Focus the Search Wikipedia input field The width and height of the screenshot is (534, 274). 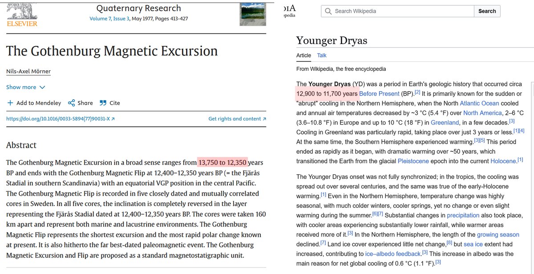(400, 11)
